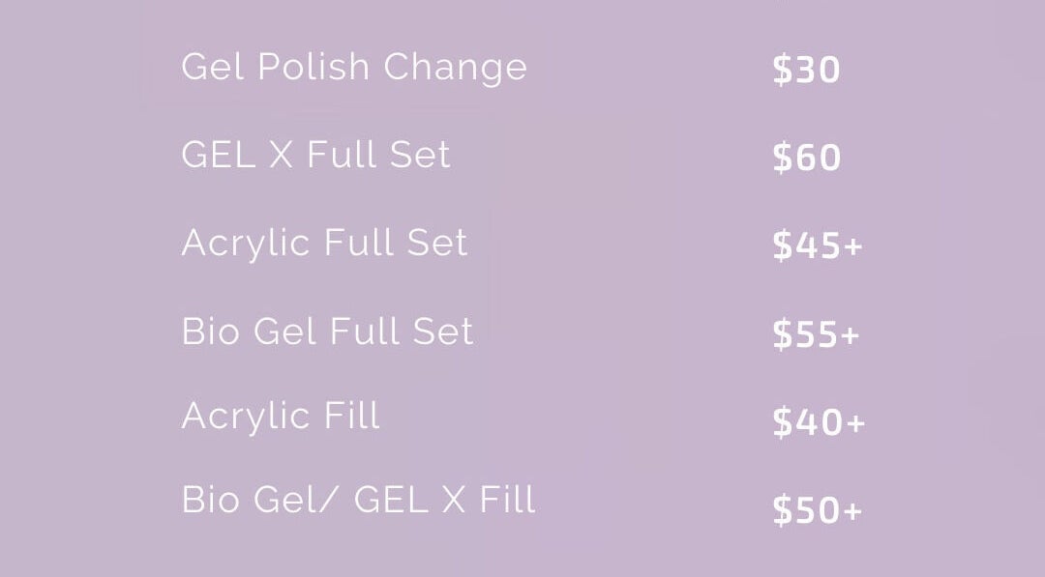This screenshot has width=1045, height=577.
Task: Click the $40+ price
Action: (x=818, y=422)
